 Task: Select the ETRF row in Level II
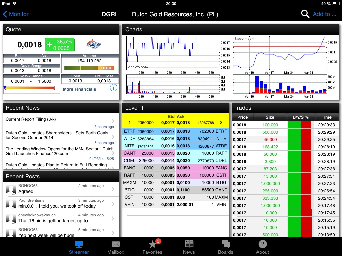[175, 132]
